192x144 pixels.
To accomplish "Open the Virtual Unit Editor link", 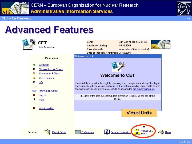I will (147, 132).
